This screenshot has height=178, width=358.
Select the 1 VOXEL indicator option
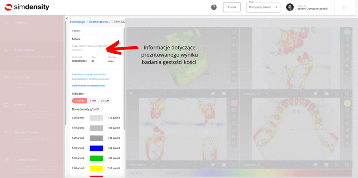[79, 101]
